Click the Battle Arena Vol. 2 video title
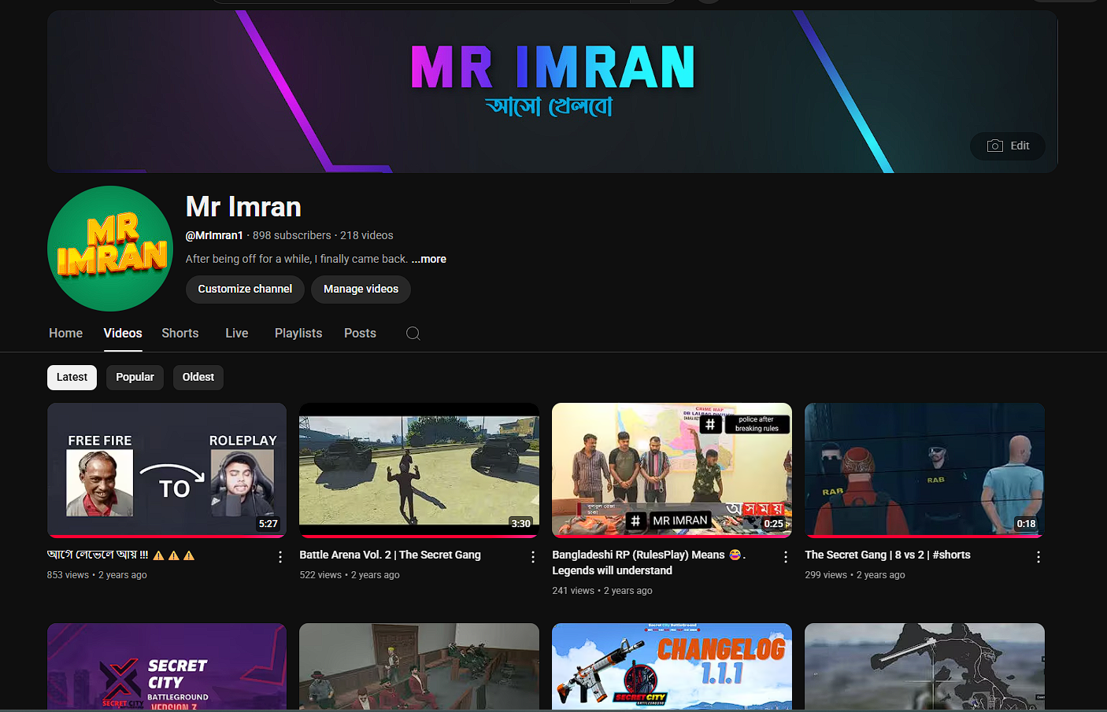Screen dimensions: 1107x712 (390, 555)
